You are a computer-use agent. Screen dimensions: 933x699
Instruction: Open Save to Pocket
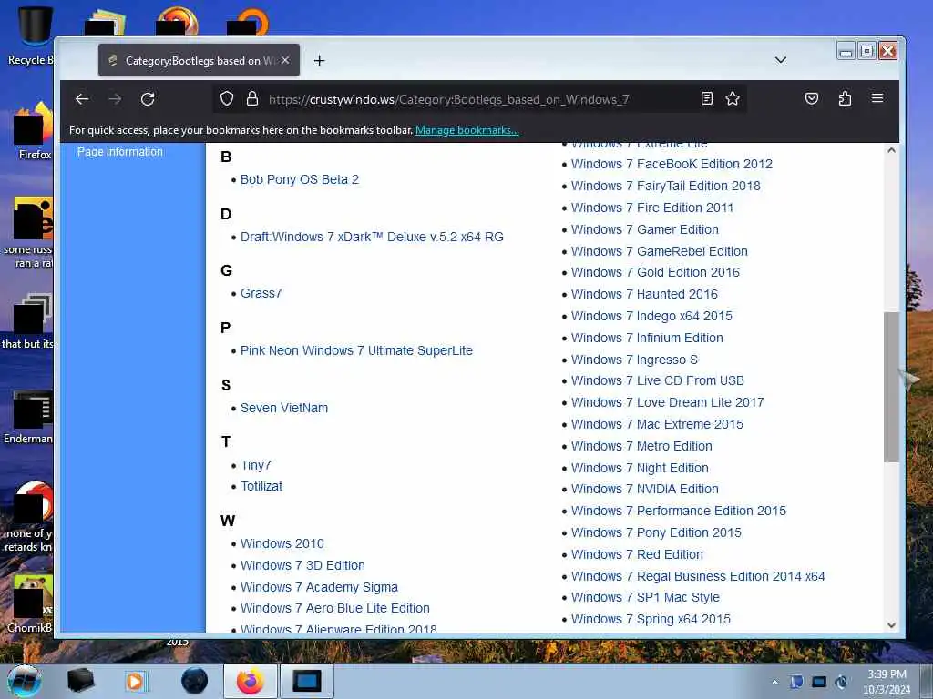tap(812, 98)
